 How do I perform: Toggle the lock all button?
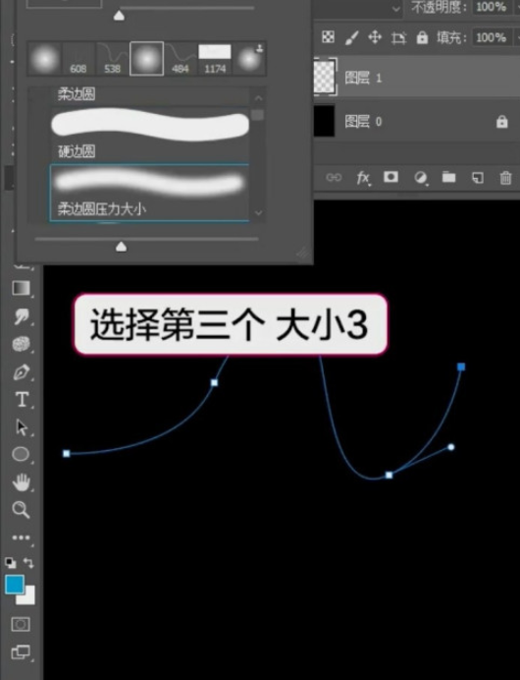click(422, 37)
